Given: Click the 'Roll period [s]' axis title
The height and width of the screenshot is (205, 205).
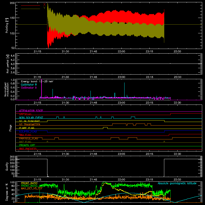Looking at the screenshot, I should click(x=8, y=64).
